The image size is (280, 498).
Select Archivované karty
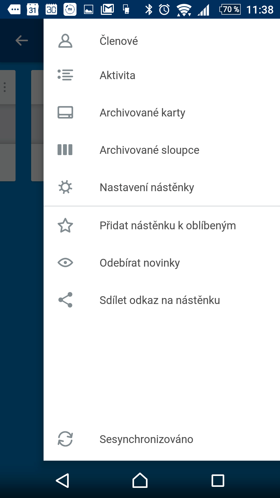point(142,113)
